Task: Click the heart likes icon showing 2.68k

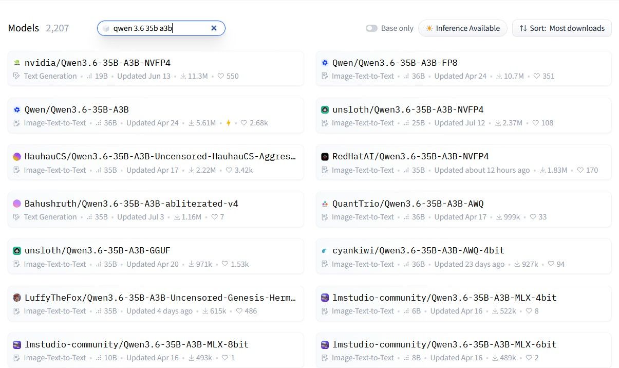Action: tap(244, 123)
